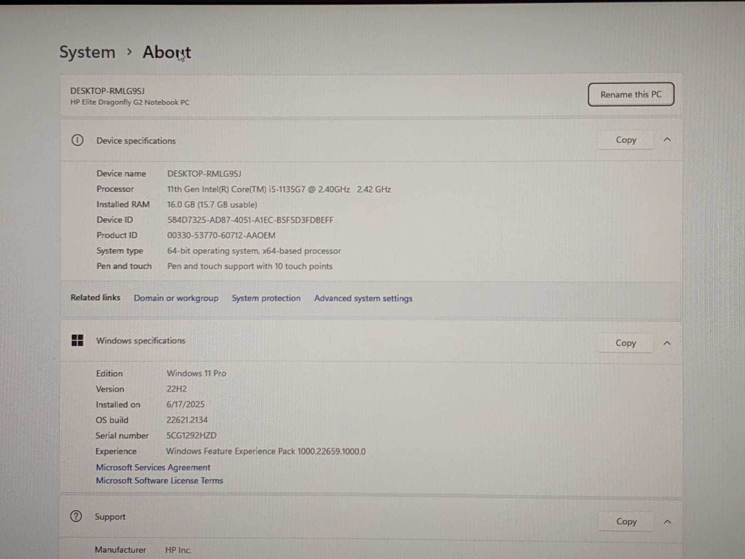
Task: Open Microsoft Services Agreement link
Action: (x=153, y=467)
